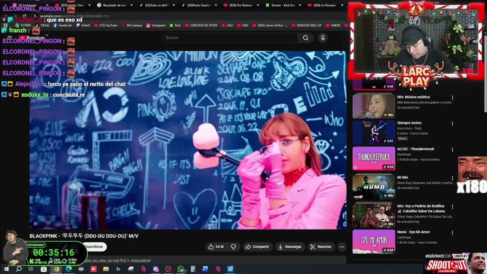Click the Descargar download button
The height and width of the screenshot is (274, 487).
click(x=290, y=247)
